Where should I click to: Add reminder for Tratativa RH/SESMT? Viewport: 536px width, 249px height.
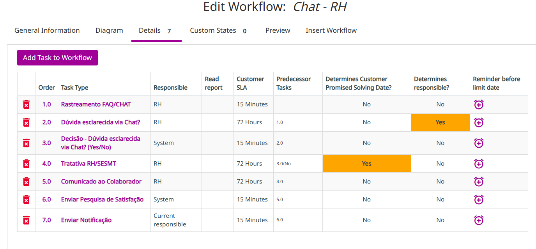coord(479,163)
